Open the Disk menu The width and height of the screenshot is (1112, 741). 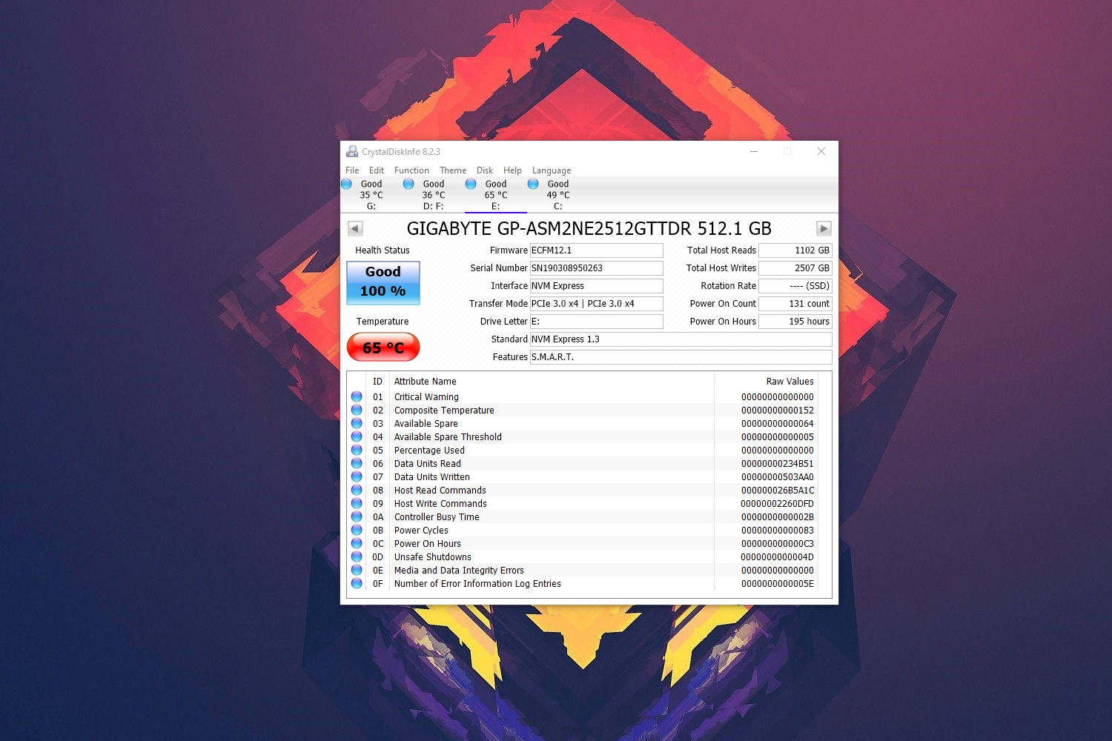pyautogui.click(x=485, y=170)
